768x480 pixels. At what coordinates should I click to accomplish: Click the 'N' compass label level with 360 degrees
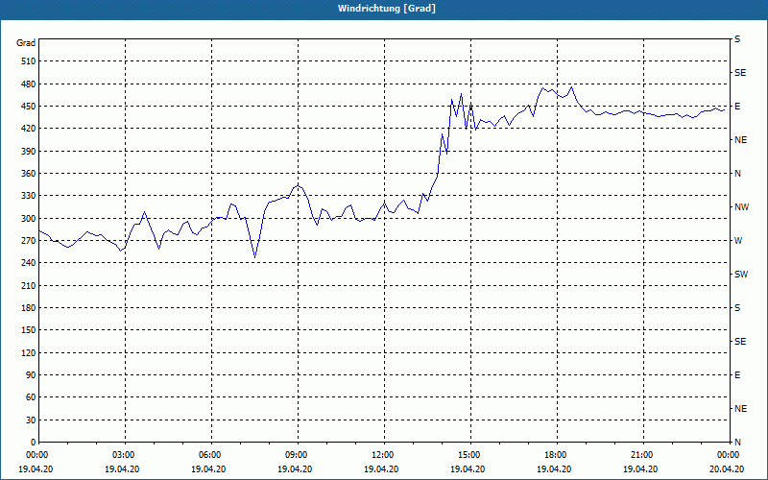tap(738, 174)
